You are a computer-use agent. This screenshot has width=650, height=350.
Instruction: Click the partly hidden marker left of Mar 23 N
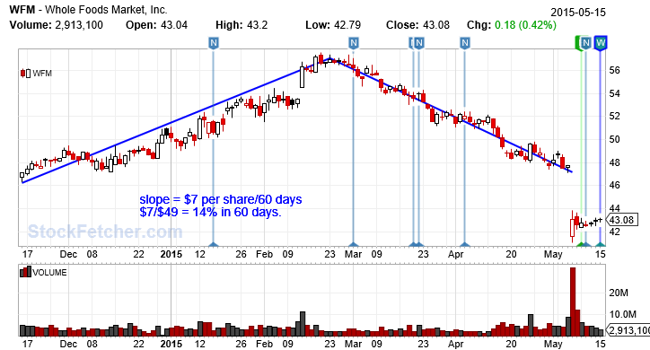click(412, 43)
